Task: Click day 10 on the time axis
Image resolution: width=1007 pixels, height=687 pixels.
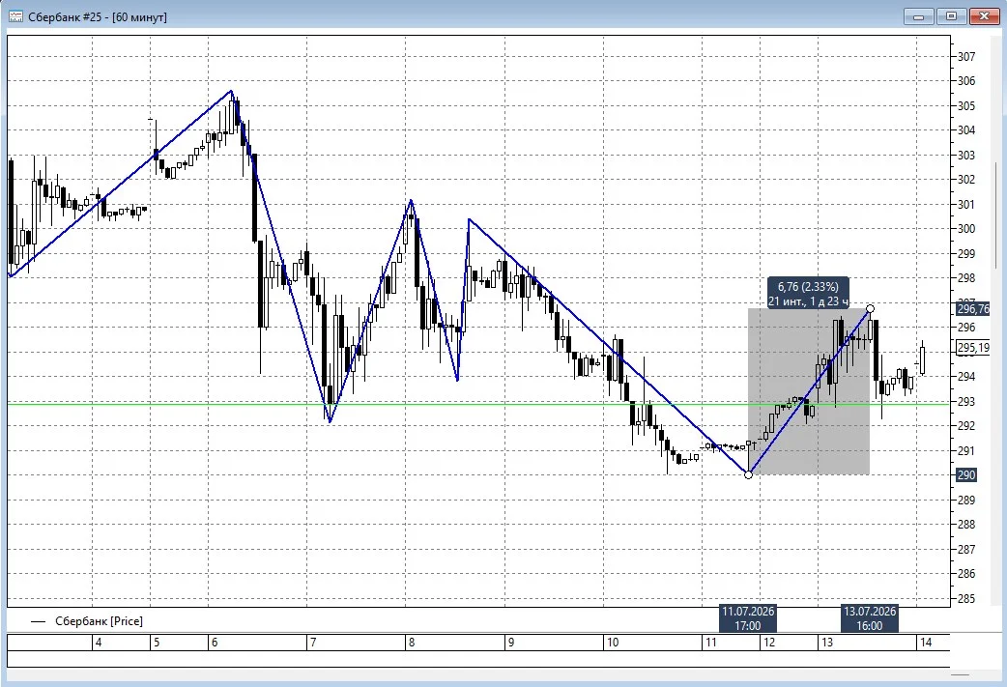Action: click(x=613, y=642)
